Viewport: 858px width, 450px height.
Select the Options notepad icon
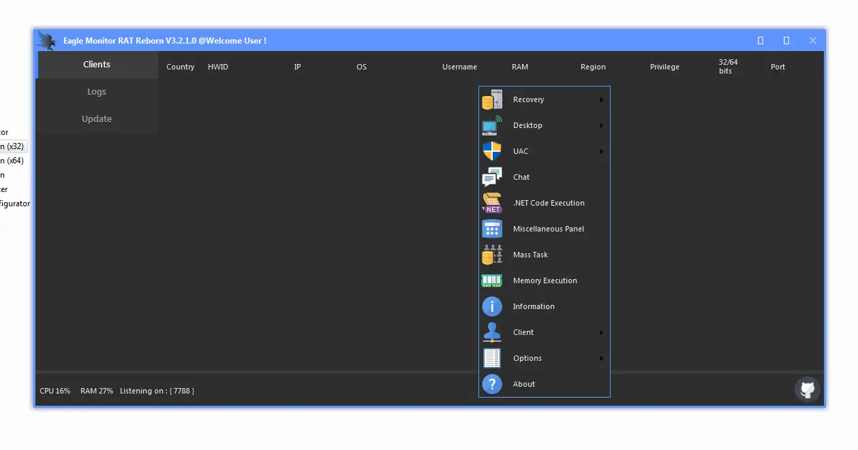(492, 358)
